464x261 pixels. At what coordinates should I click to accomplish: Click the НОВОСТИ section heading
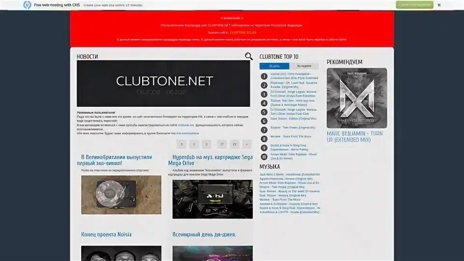87,57
